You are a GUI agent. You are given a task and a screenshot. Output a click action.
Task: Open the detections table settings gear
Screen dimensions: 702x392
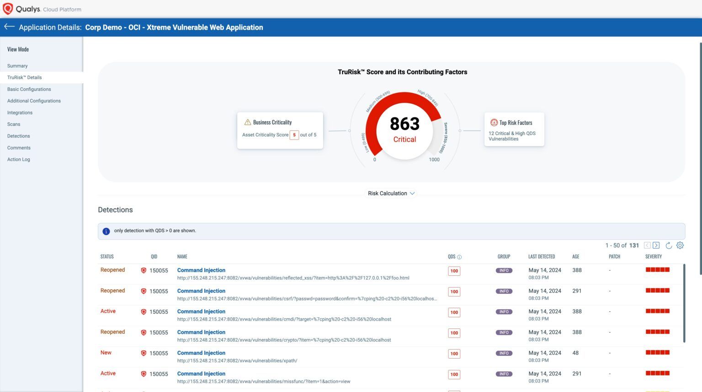tap(680, 246)
